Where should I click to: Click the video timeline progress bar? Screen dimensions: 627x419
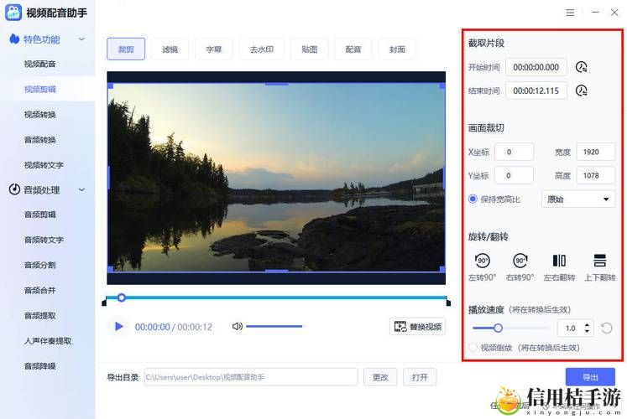click(x=276, y=297)
